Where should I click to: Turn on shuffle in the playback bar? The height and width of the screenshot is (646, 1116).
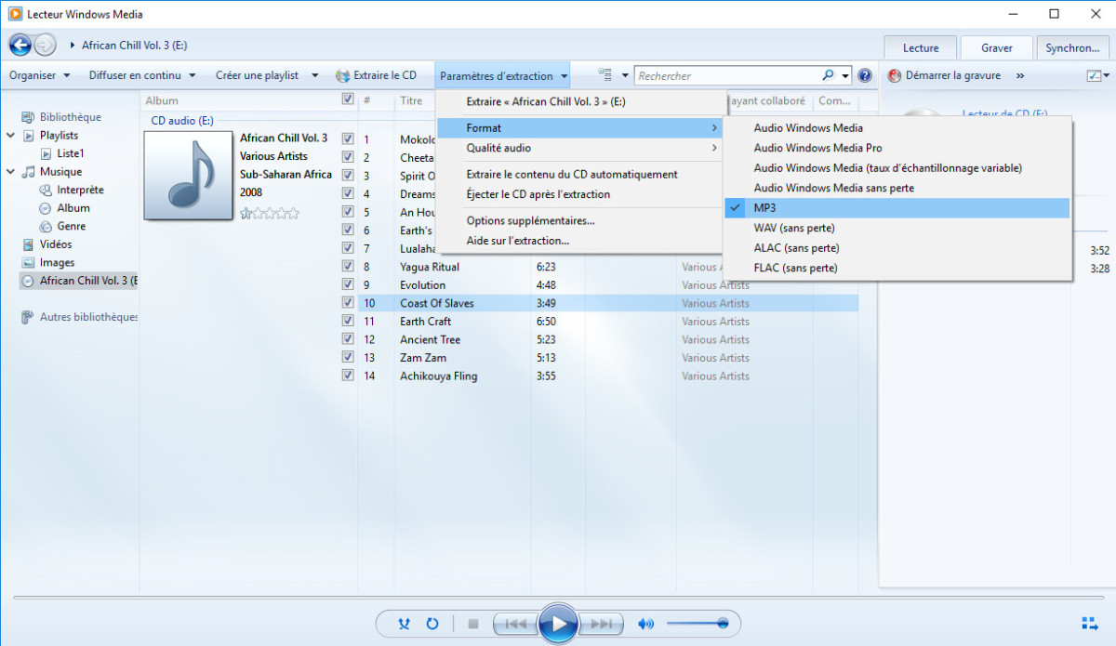point(405,624)
